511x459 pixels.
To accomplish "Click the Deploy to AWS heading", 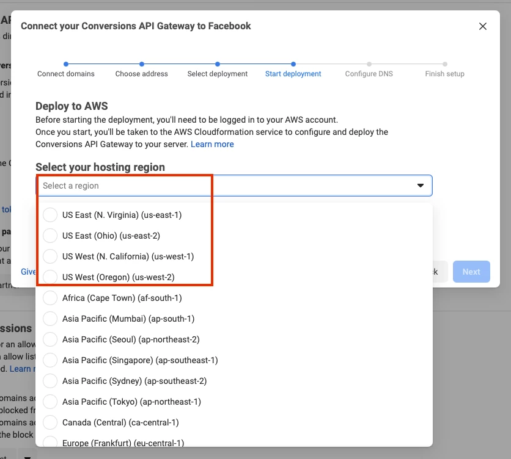I will 72,106.
